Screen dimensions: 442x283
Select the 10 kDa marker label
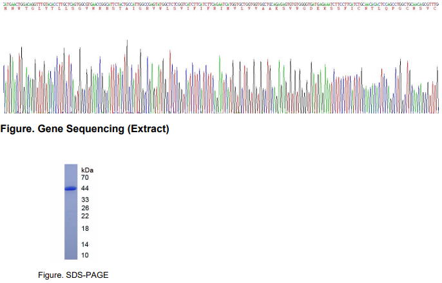click(85, 255)
